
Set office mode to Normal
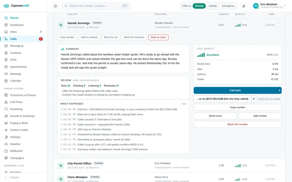coord(199,6)
